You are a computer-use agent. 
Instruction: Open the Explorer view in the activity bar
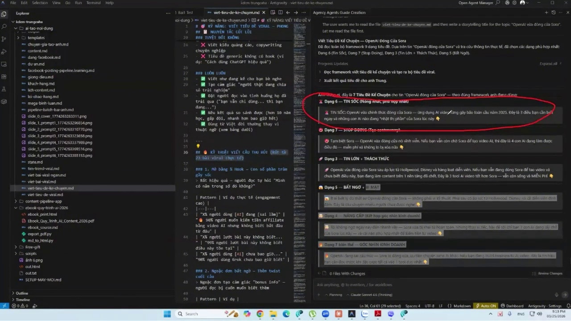click(x=4, y=14)
